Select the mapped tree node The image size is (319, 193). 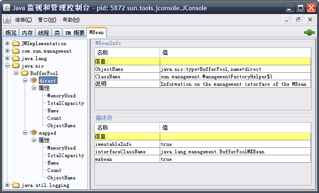click(47, 133)
